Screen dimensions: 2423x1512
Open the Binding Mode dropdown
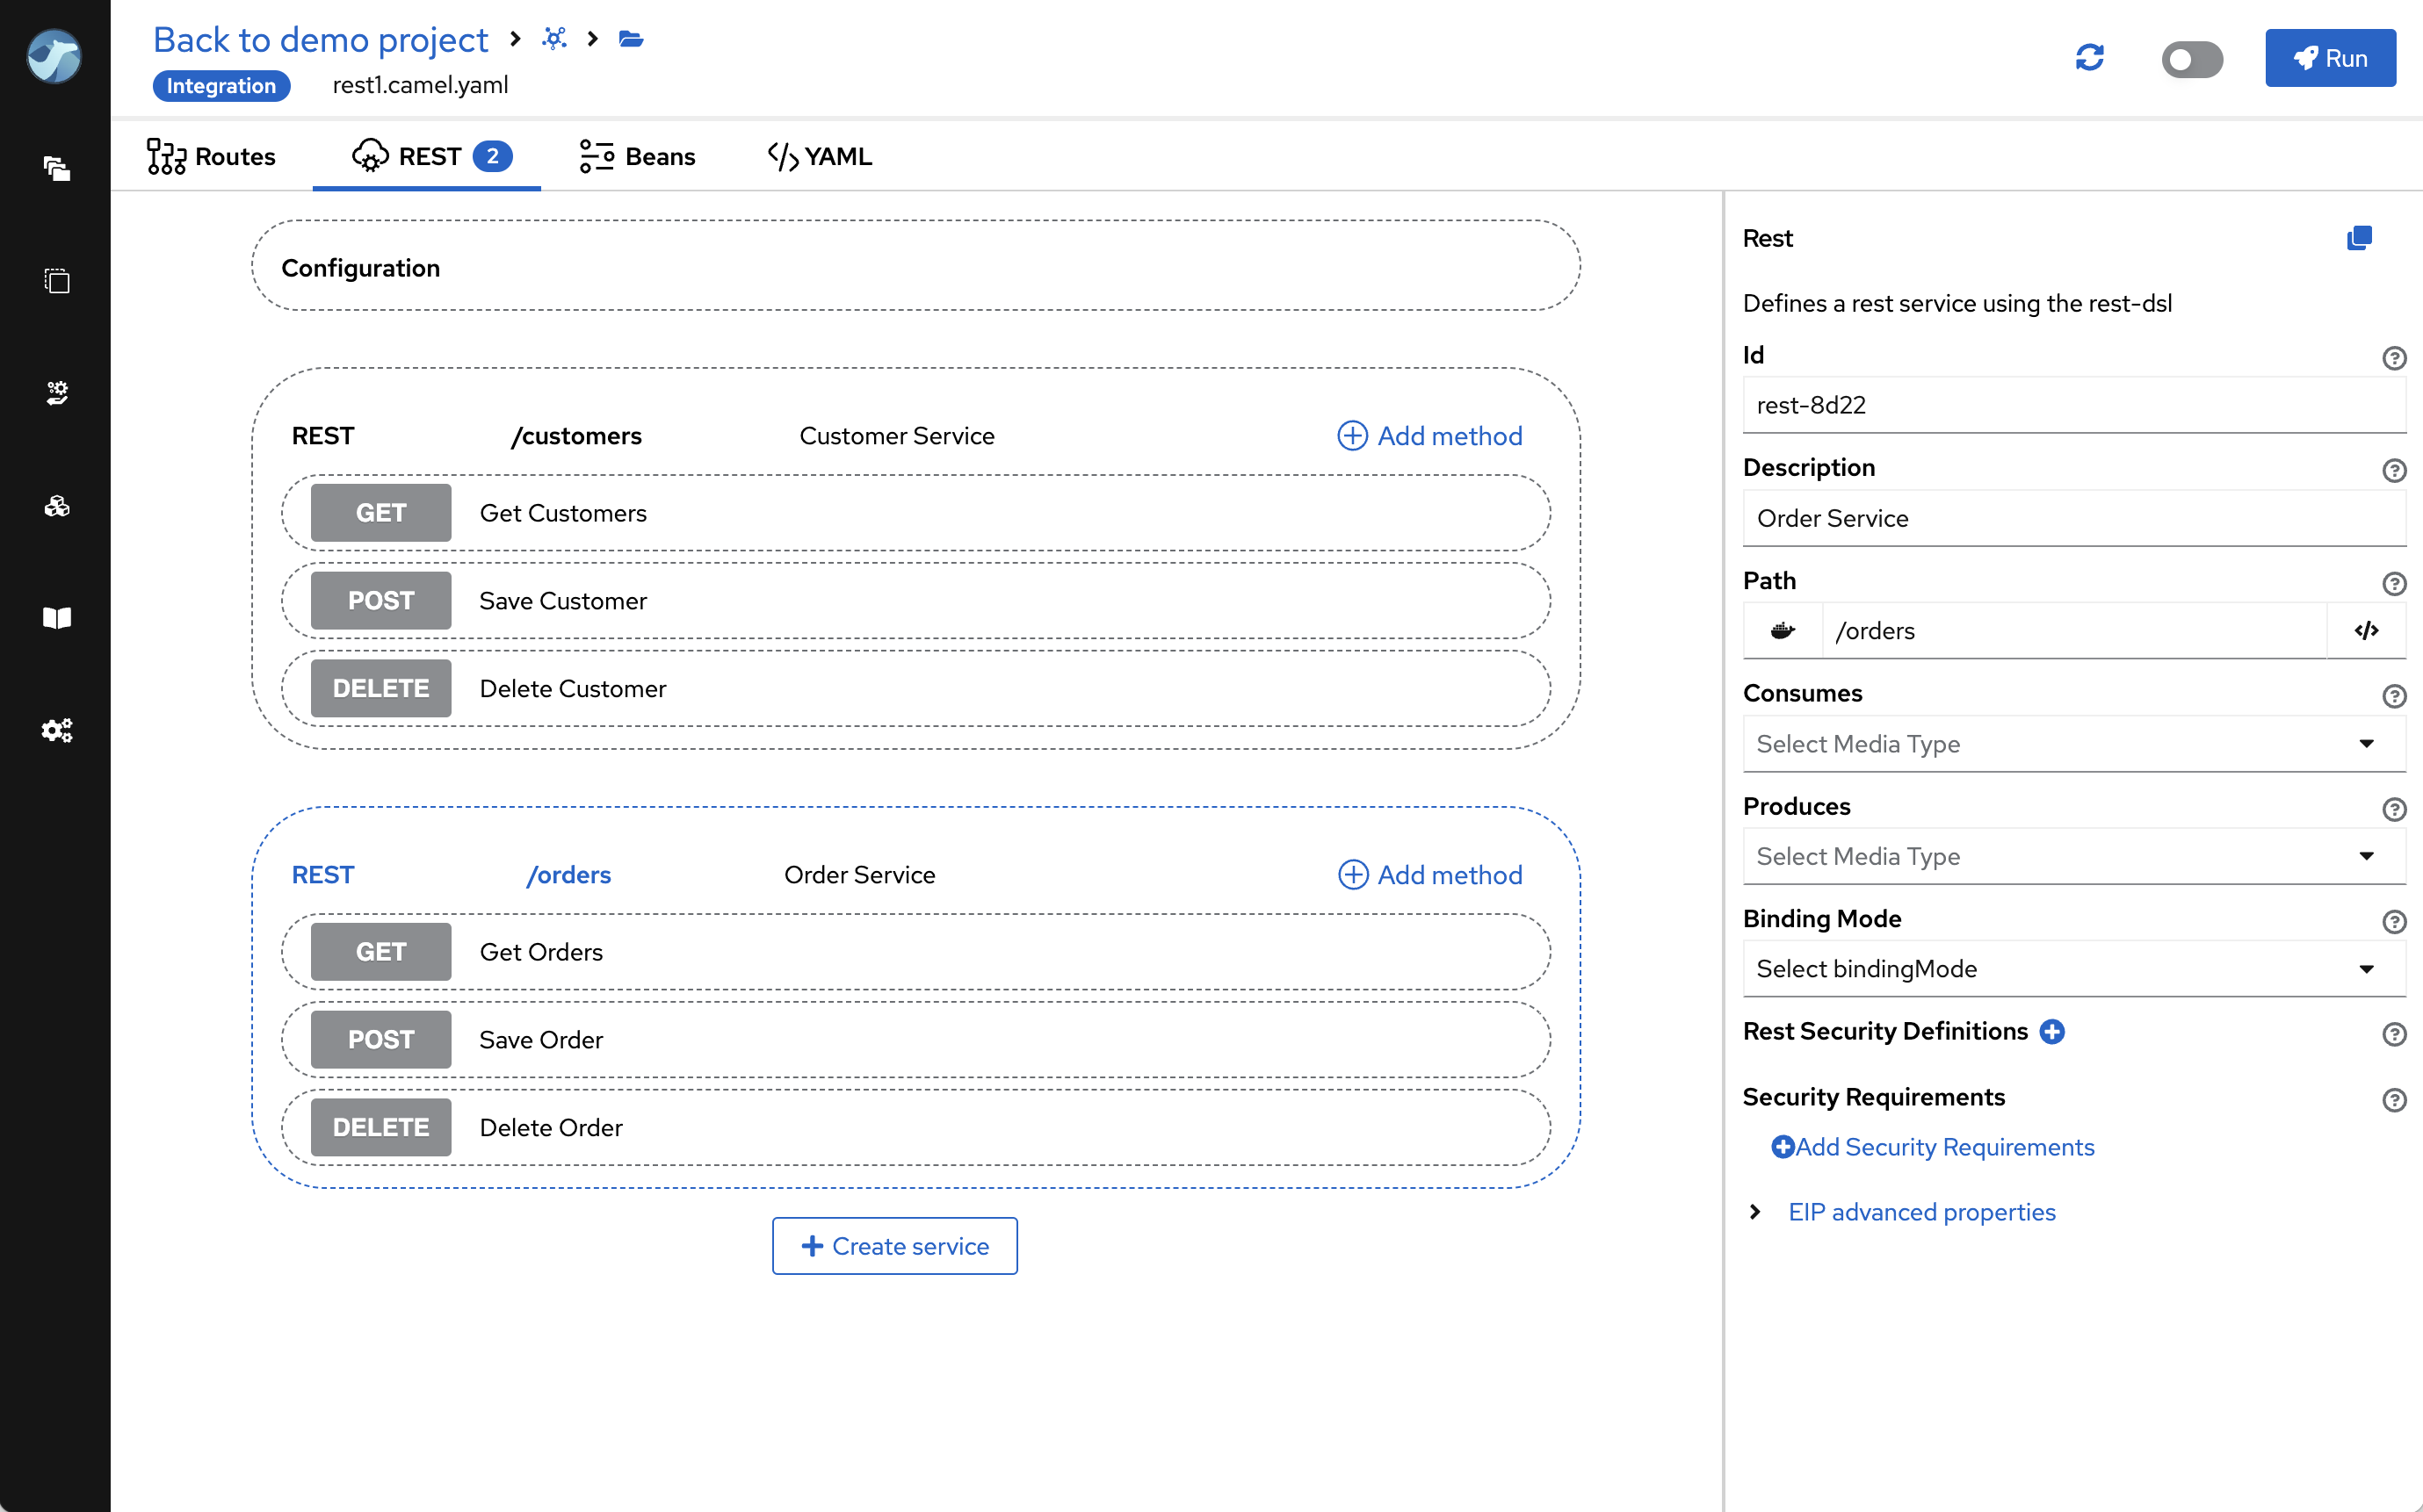coord(2072,968)
